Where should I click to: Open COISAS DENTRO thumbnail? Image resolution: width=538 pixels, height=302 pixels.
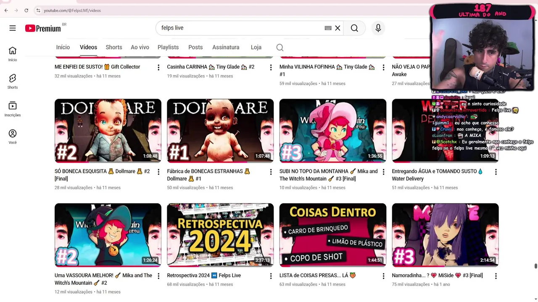(x=333, y=235)
